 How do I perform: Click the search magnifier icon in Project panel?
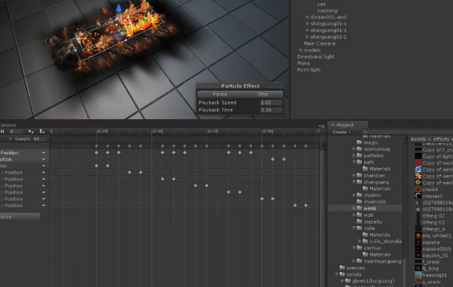pyautogui.click(x=366, y=132)
